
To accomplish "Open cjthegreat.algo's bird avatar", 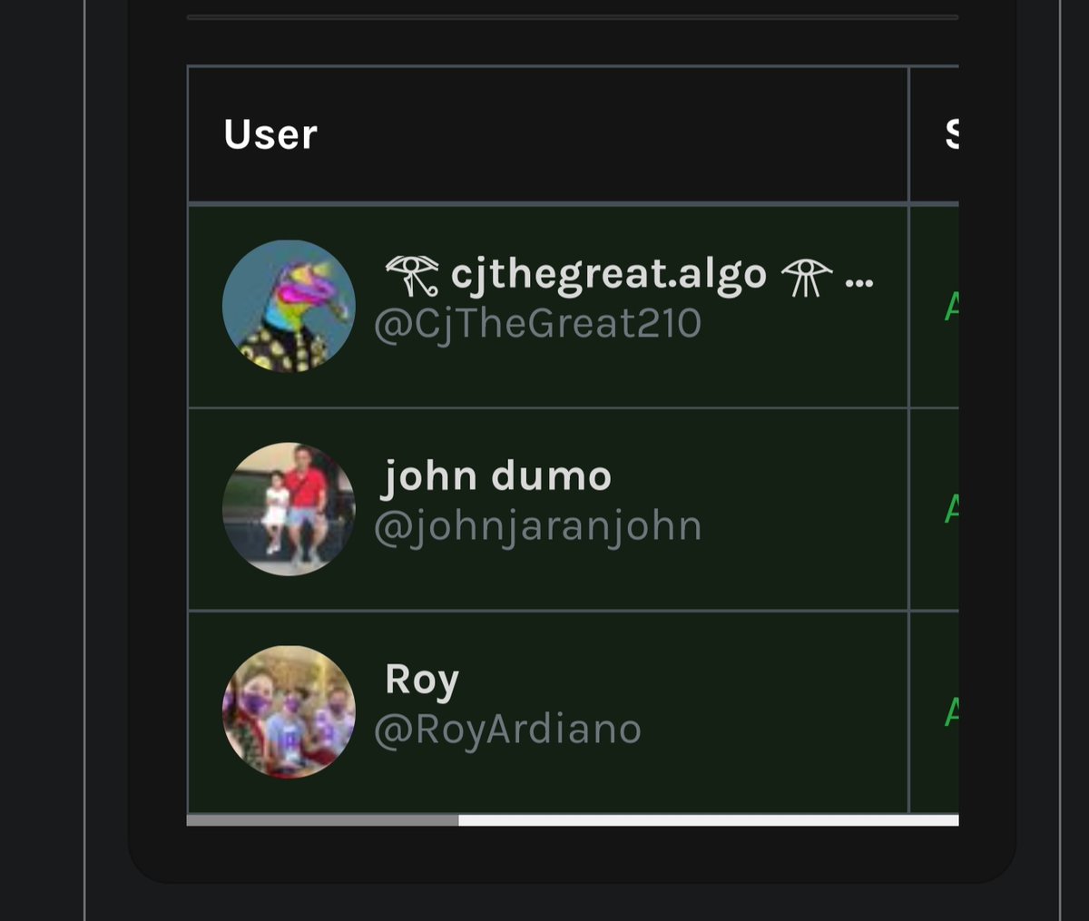I will tap(289, 307).
